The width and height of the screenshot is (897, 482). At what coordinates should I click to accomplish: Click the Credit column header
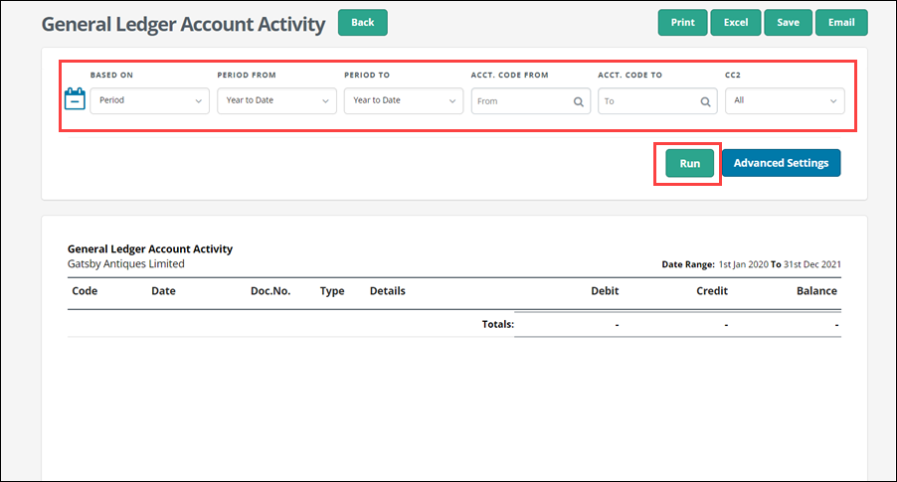coord(712,291)
